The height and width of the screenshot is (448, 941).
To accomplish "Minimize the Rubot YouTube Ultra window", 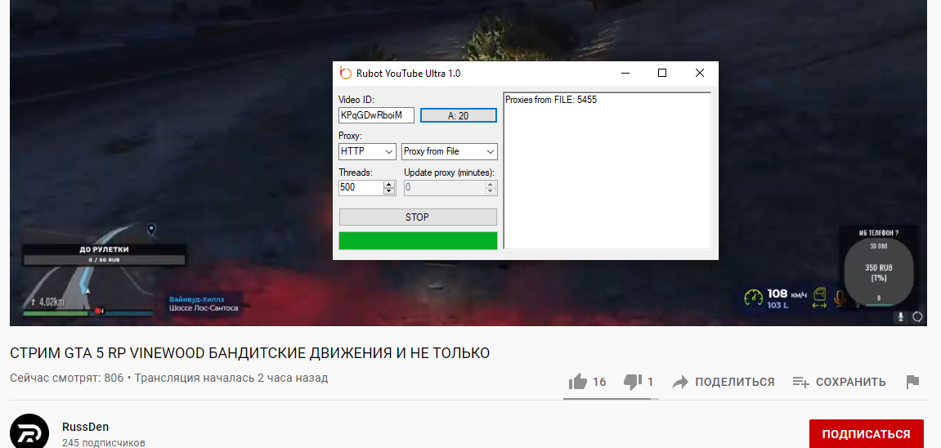I will 625,73.
